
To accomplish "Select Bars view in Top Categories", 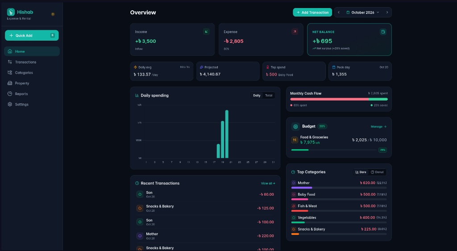I will click(x=361, y=172).
